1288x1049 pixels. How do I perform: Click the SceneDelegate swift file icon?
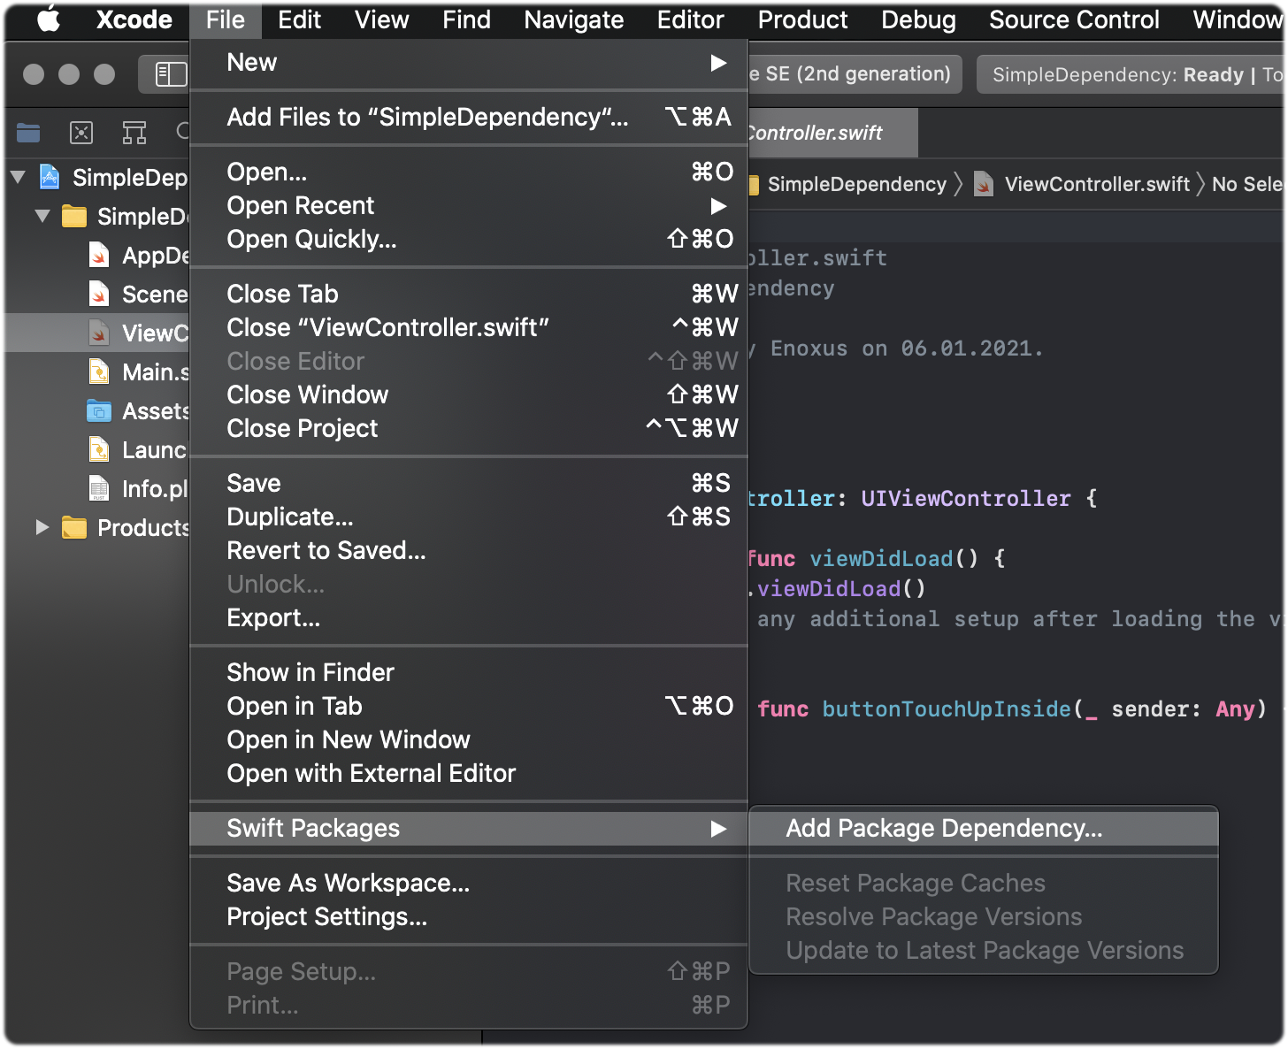tap(99, 294)
